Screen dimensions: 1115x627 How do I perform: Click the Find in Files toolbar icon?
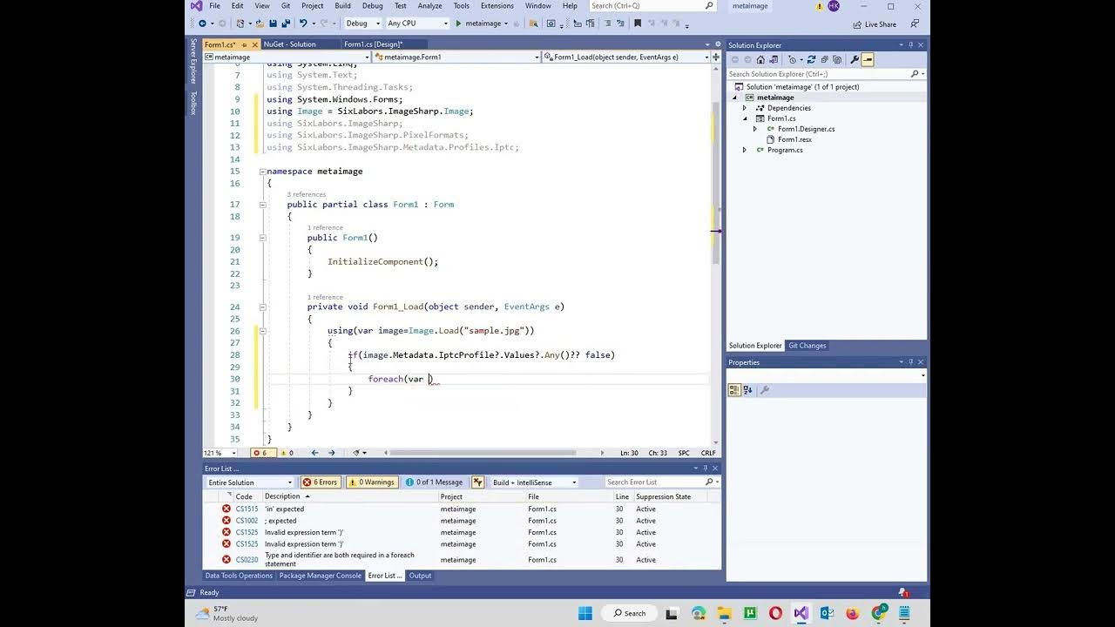tap(532, 24)
